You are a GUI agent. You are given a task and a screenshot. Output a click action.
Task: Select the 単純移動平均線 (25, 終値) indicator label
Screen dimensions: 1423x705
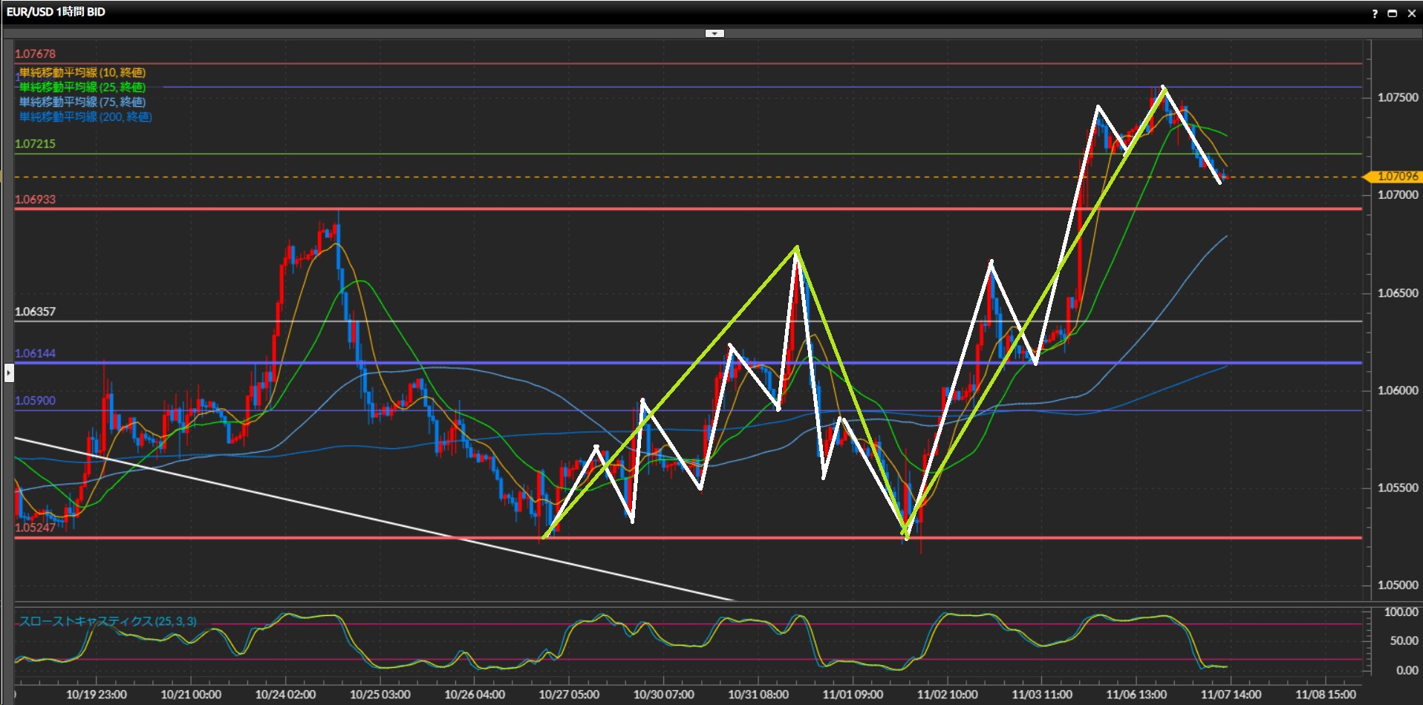82,88
